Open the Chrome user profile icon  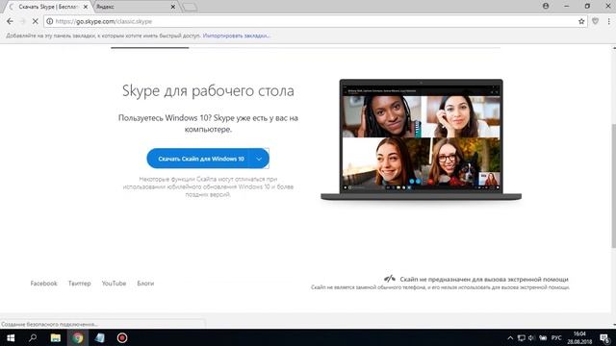546,7
